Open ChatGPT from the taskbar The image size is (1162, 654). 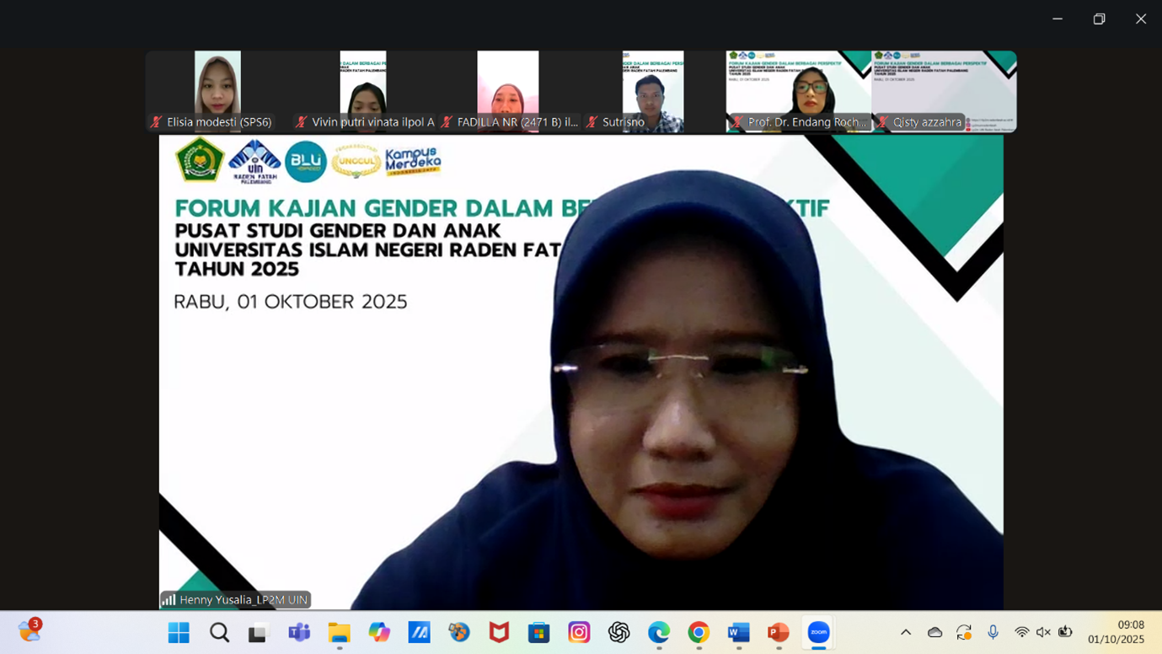[x=618, y=633]
